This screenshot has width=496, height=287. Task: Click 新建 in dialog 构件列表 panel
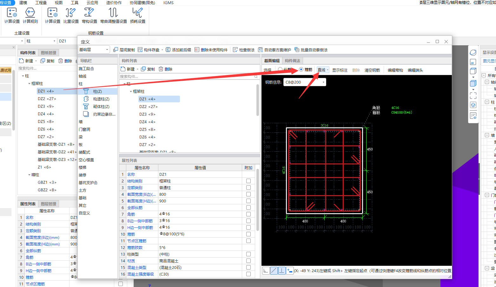[x=128, y=69]
